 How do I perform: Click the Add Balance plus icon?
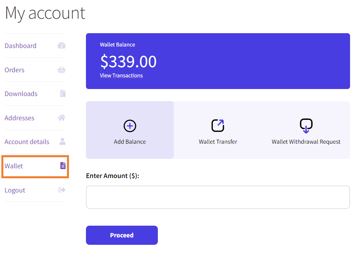pyautogui.click(x=130, y=126)
